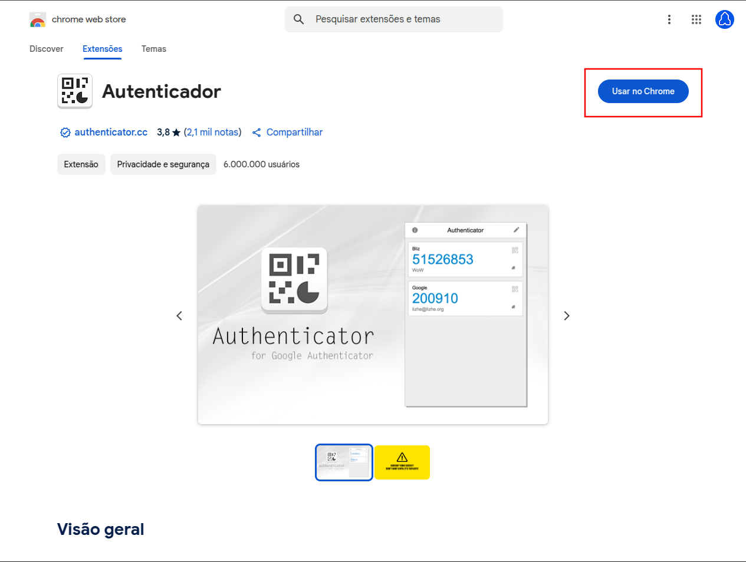Go to the Discover tab
The width and height of the screenshot is (746, 562).
click(47, 49)
